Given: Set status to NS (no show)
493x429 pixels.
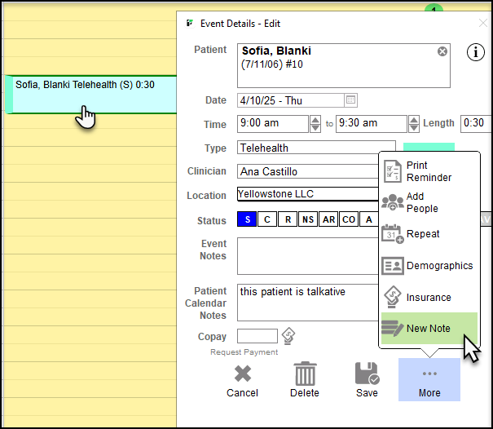Looking at the screenshot, I should coord(307,219).
